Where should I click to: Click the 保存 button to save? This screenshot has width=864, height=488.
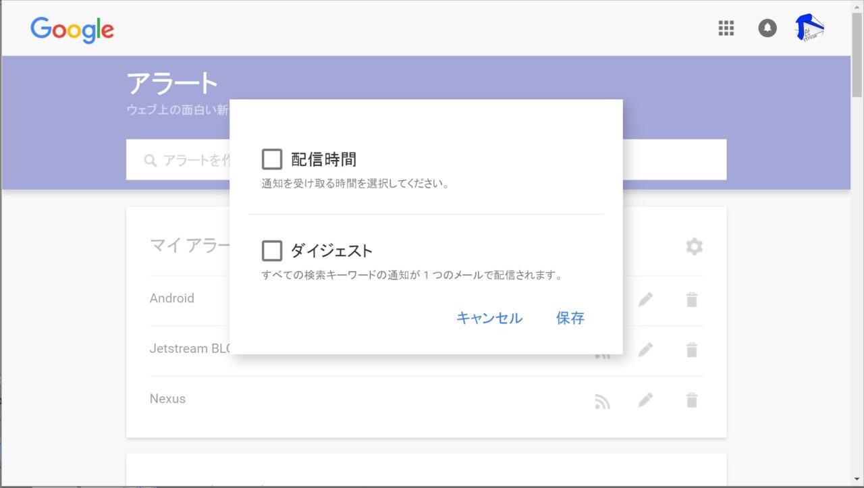coord(570,318)
